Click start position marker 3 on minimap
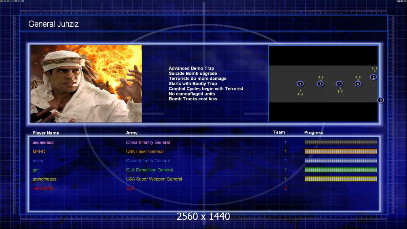 coord(339,84)
